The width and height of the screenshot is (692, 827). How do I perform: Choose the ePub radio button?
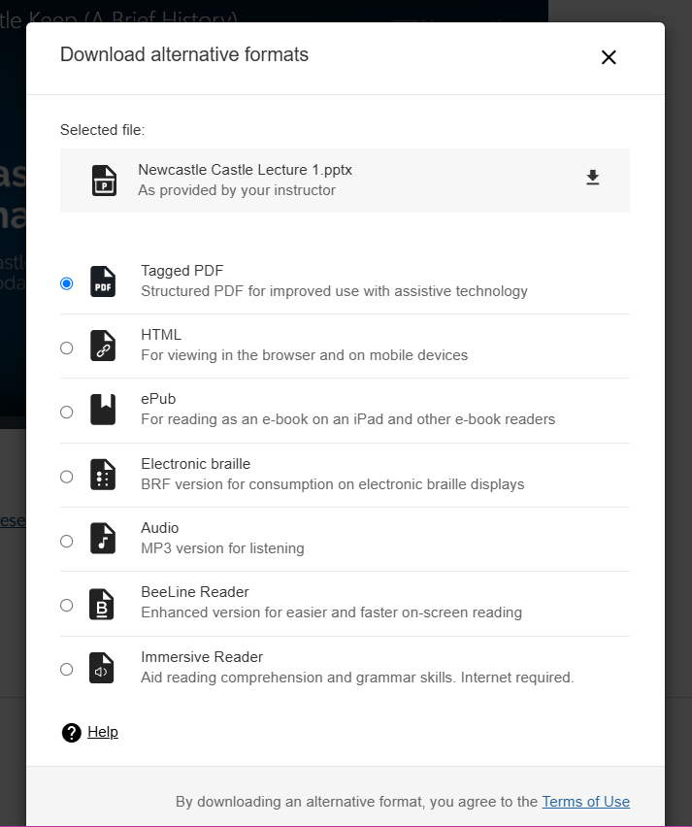[x=66, y=412]
